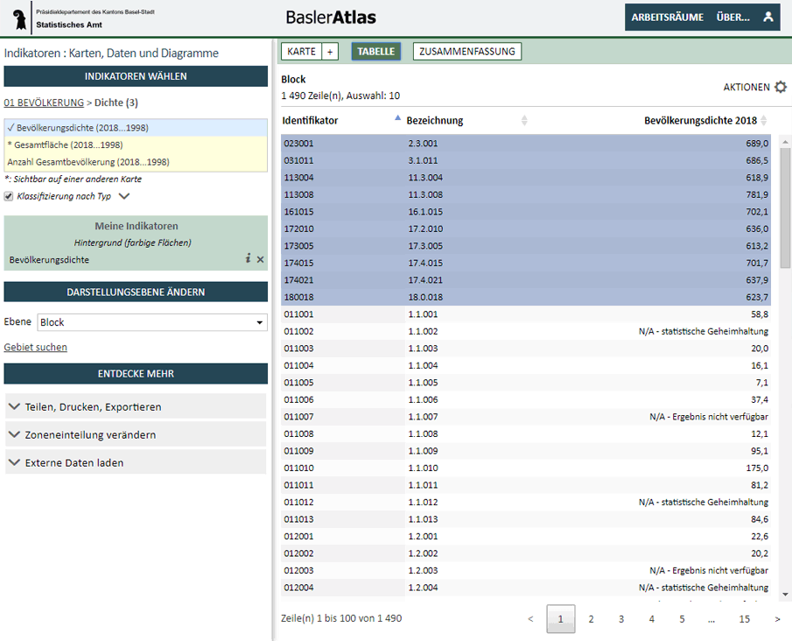Expand Zoneneinteilung verändern section
The image size is (792, 641).
[136, 434]
